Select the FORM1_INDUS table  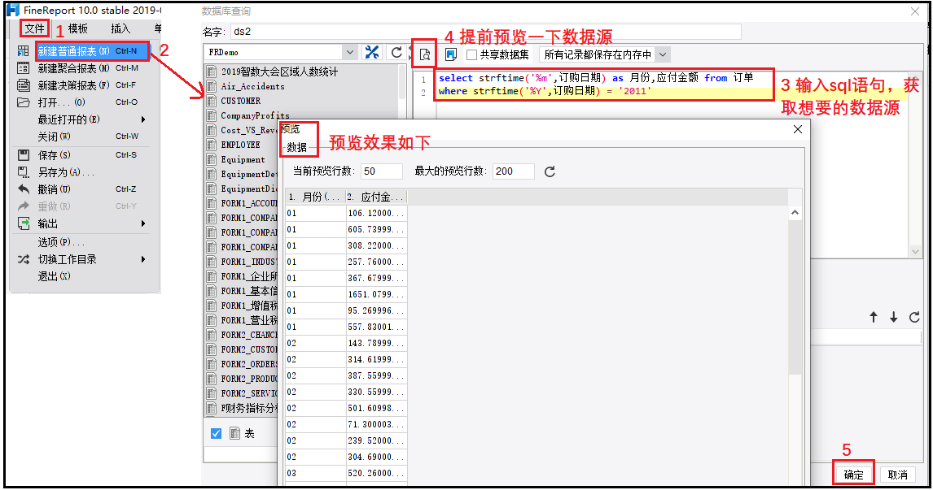(x=249, y=262)
